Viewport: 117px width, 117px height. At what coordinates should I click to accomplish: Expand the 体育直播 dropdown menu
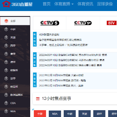click(64, 4)
